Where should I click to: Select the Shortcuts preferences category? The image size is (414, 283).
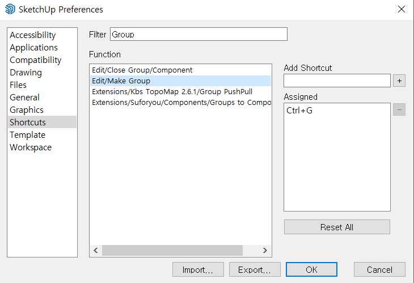click(x=42, y=123)
